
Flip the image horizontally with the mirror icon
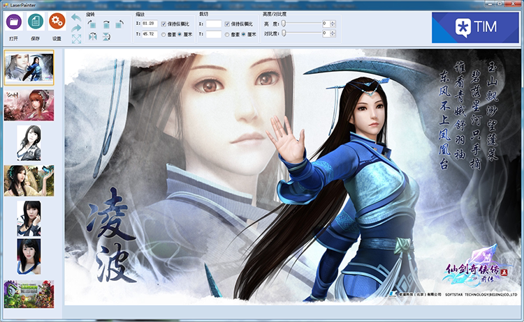point(92,36)
